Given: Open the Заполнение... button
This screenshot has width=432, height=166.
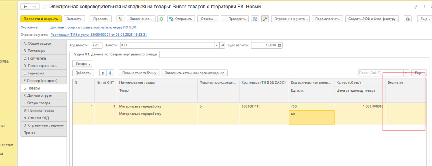Looking at the screenshot, I should tap(141, 19).
